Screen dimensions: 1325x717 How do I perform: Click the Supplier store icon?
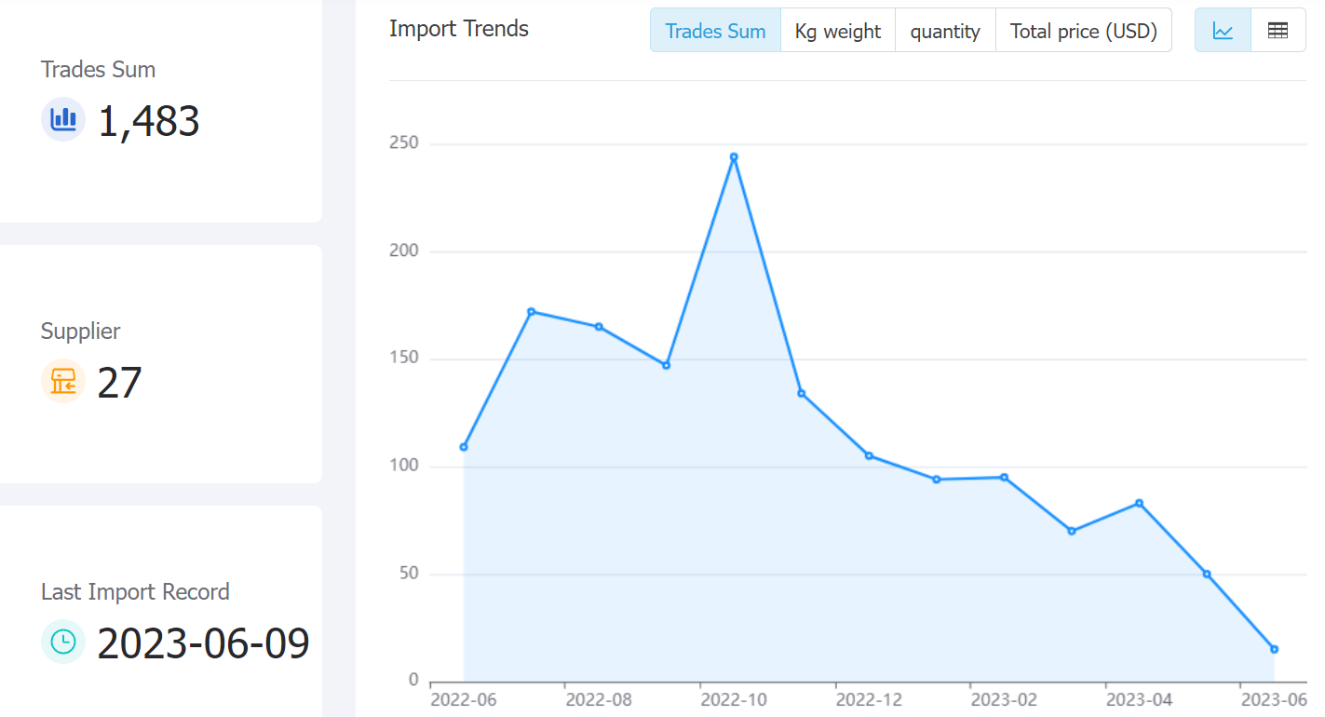tap(63, 381)
